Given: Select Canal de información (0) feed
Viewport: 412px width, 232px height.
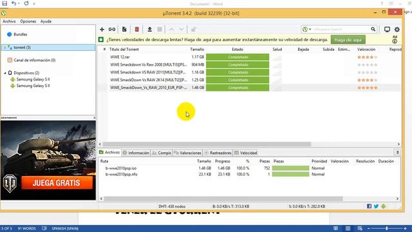Looking at the screenshot, I should [x=34, y=60].
